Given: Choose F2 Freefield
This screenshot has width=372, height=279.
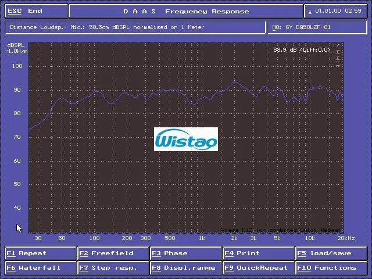Looking at the screenshot, I should click(x=113, y=253).
